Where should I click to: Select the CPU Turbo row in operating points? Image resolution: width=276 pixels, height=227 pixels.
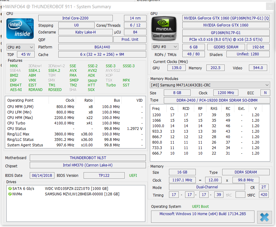pos(75,123)
